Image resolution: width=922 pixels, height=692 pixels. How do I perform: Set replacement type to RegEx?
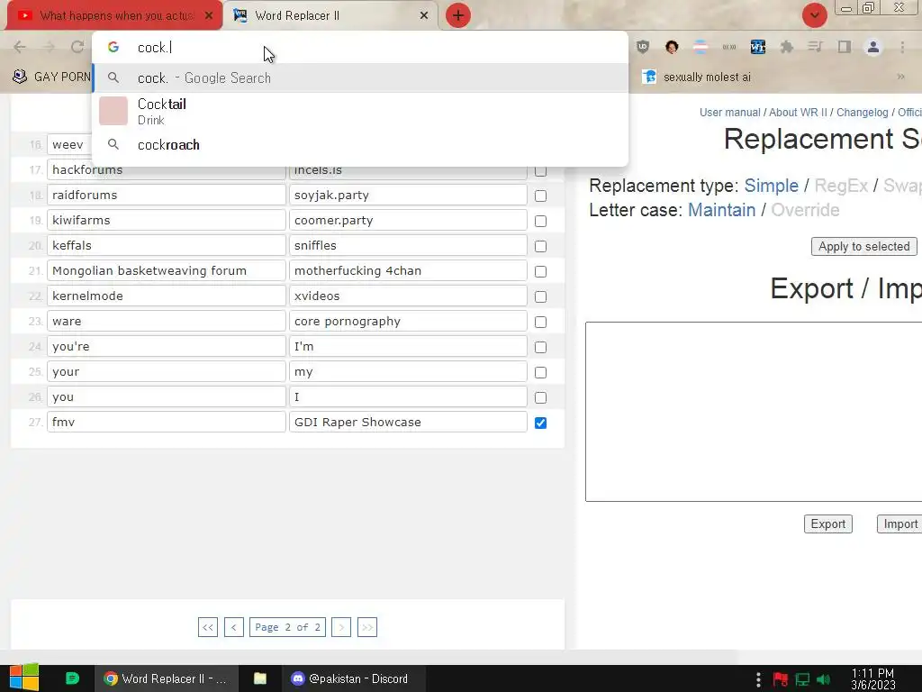pyautogui.click(x=841, y=186)
